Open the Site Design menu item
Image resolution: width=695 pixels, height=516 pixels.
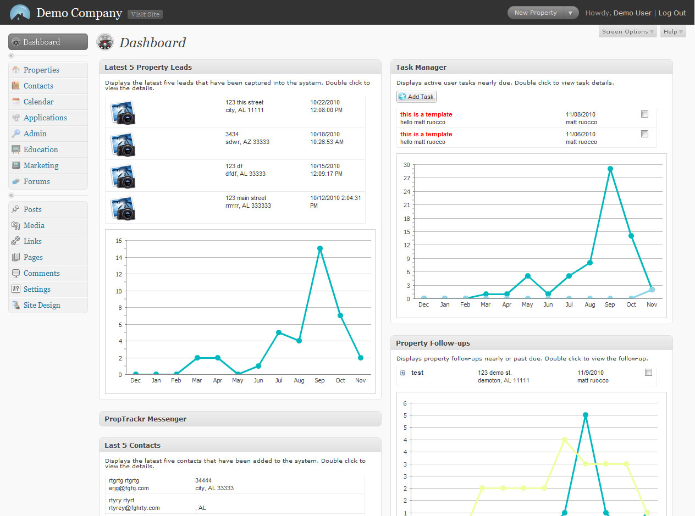(42, 305)
